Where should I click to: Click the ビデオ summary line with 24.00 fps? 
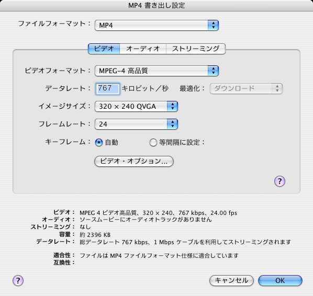[x=158, y=213]
